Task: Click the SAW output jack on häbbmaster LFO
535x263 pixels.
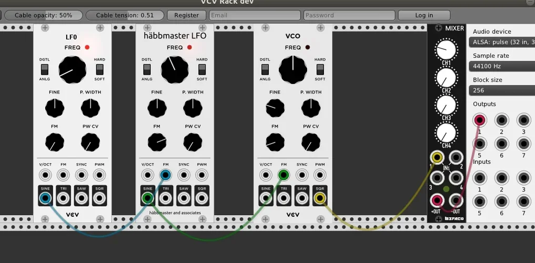Action: pyautogui.click(x=184, y=198)
